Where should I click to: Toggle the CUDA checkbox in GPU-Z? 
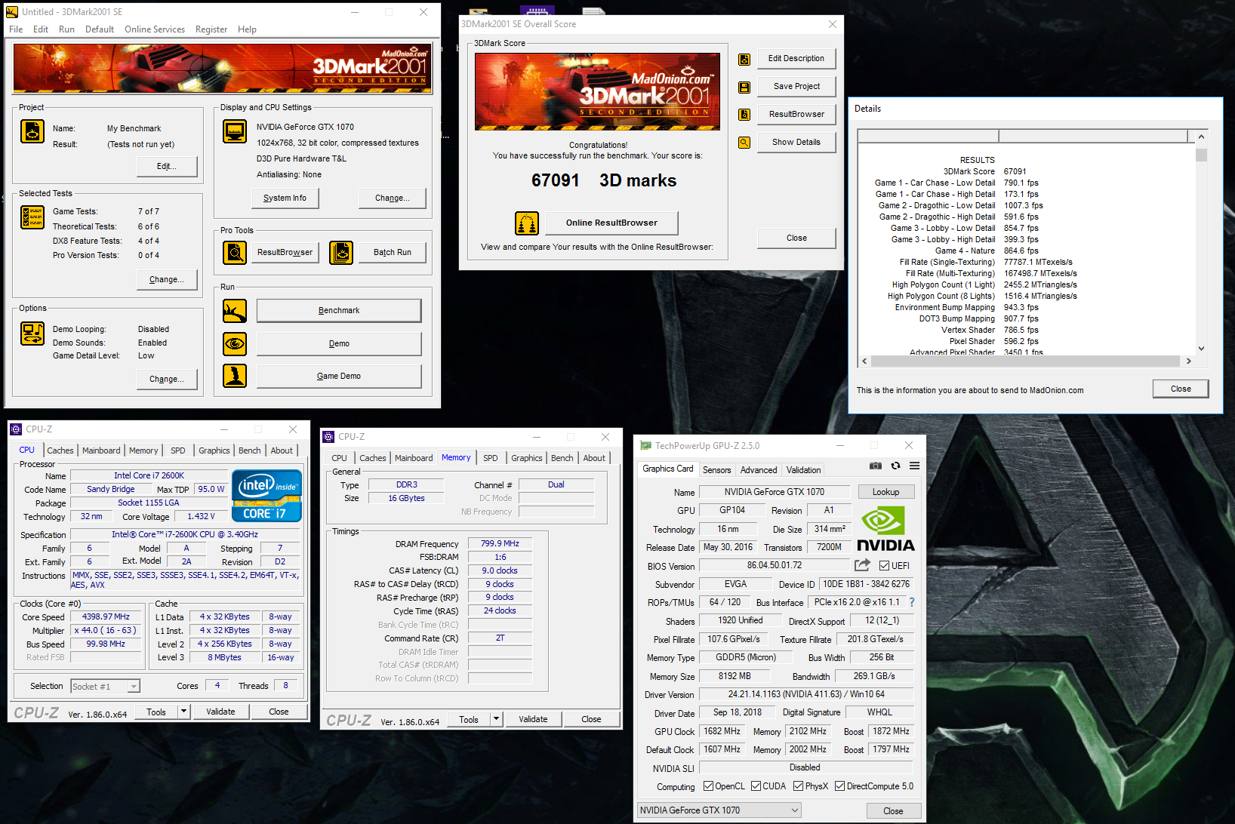[x=756, y=786]
